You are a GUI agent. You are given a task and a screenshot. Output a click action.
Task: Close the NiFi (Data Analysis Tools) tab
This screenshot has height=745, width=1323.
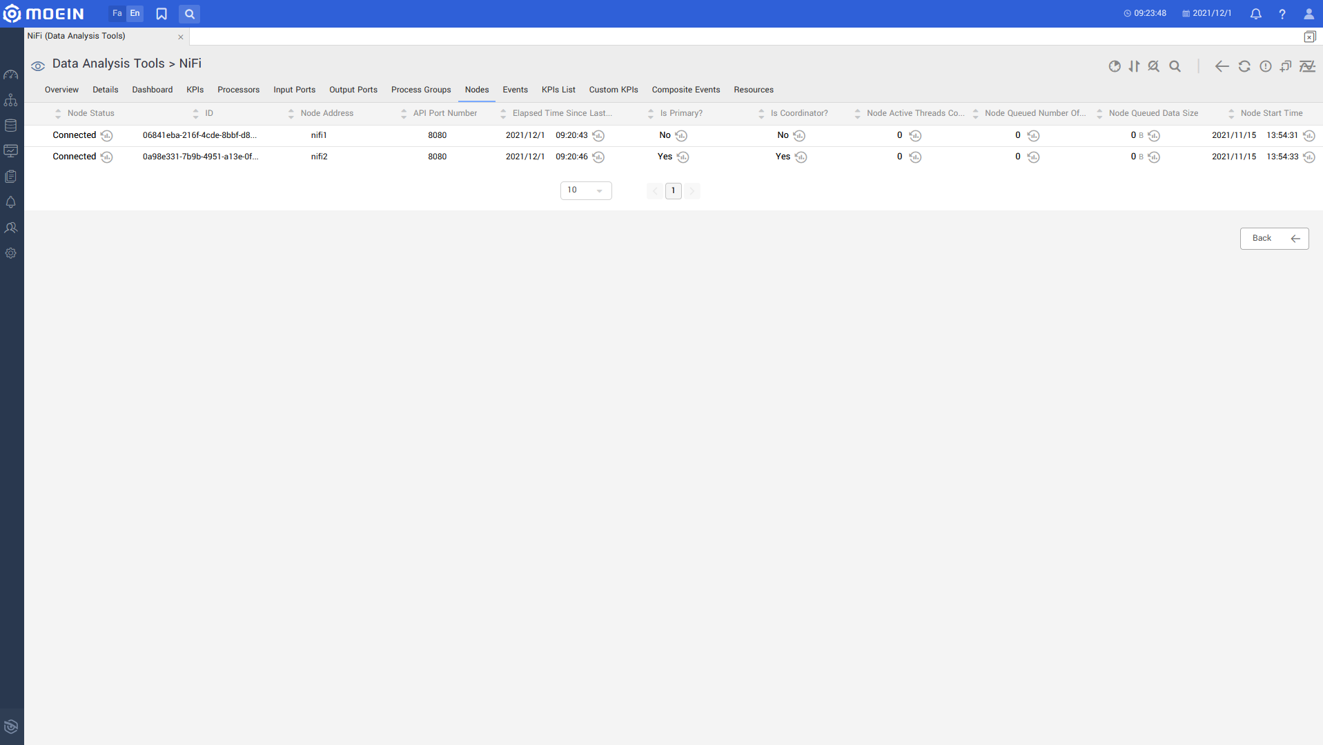click(x=181, y=37)
